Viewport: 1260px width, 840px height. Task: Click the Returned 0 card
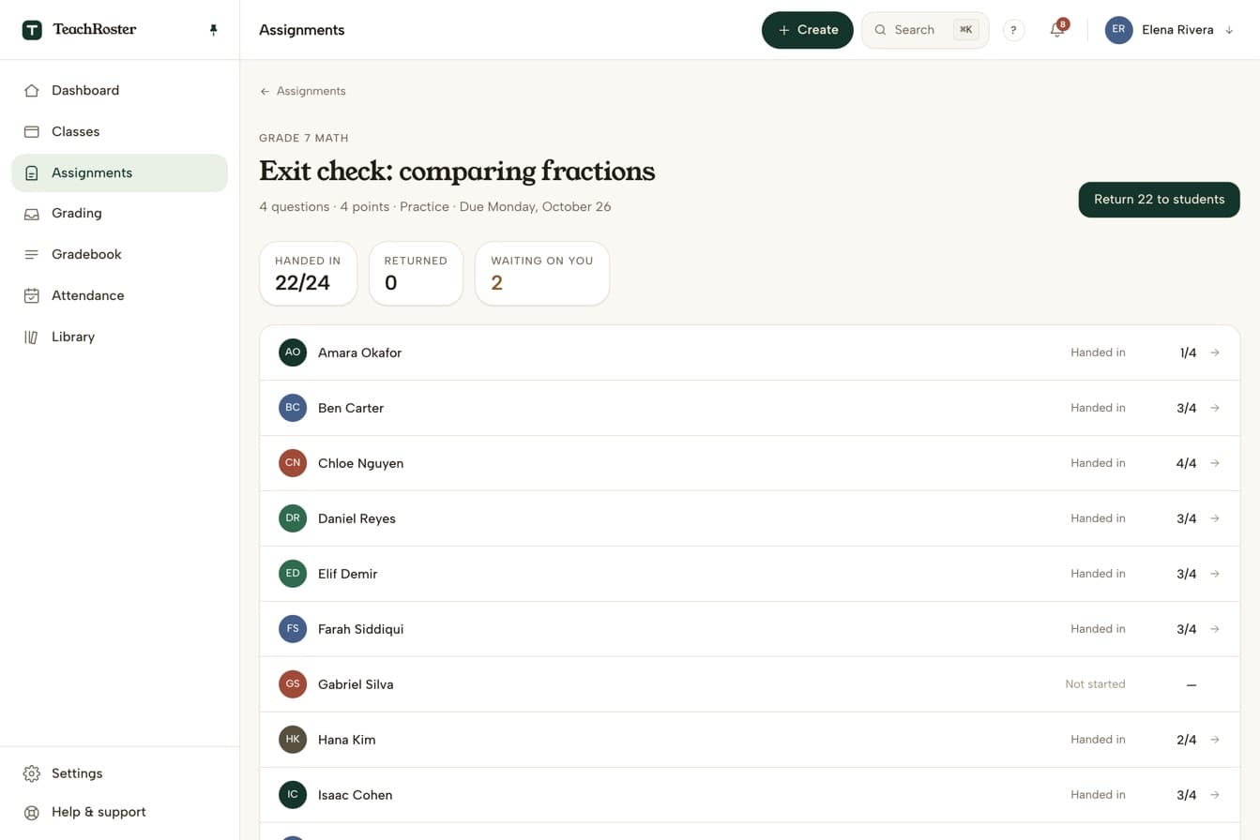pyautogui.click(x=416, y=274)
